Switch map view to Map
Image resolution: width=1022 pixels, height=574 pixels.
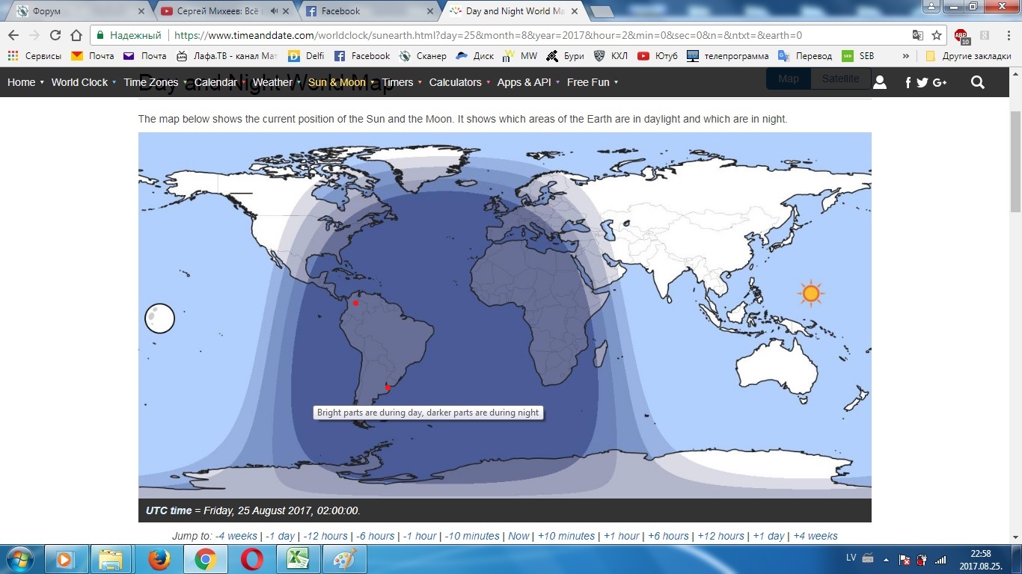(x=789, y=78)
